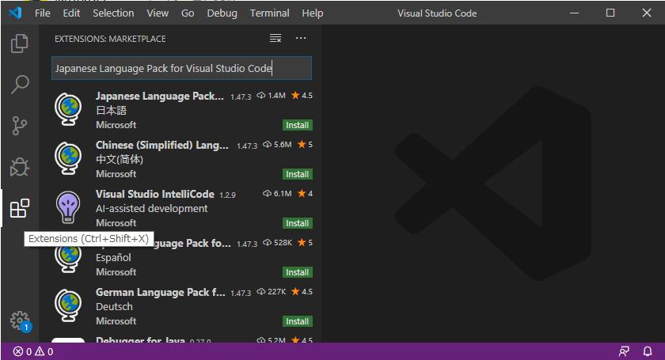Viewport: 665px width, 360px height.
Task: Open the Terminal menu
Action: 269,13
